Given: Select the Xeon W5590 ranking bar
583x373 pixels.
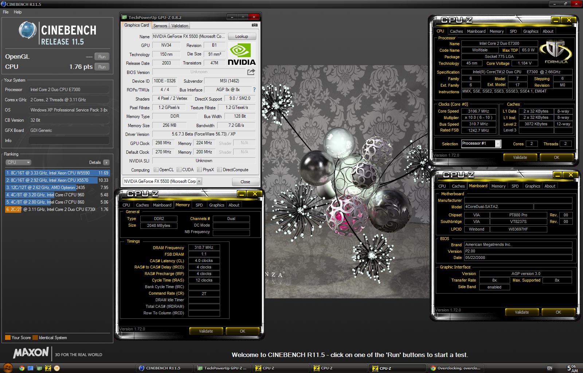Looking at the screenshot, I should coord(57,173).
